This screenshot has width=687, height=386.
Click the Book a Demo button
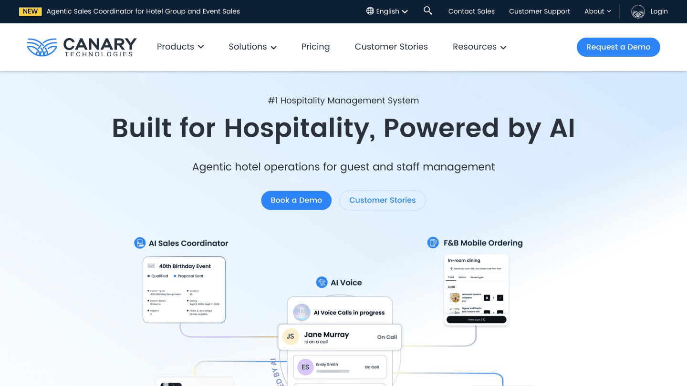tap(296, 200)
